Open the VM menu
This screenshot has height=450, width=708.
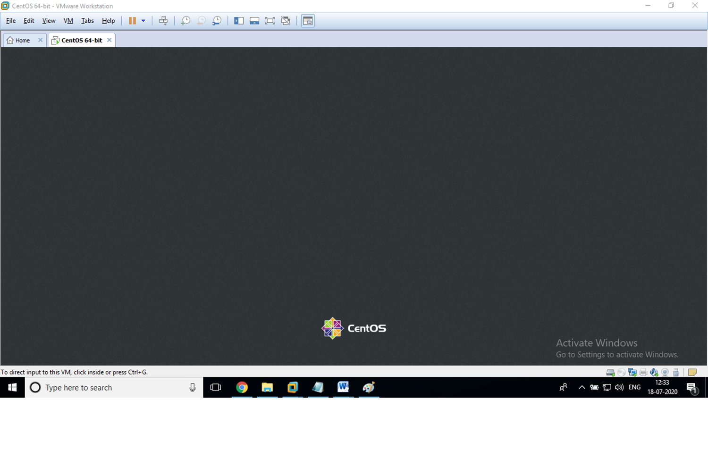[x=68, y=20]
